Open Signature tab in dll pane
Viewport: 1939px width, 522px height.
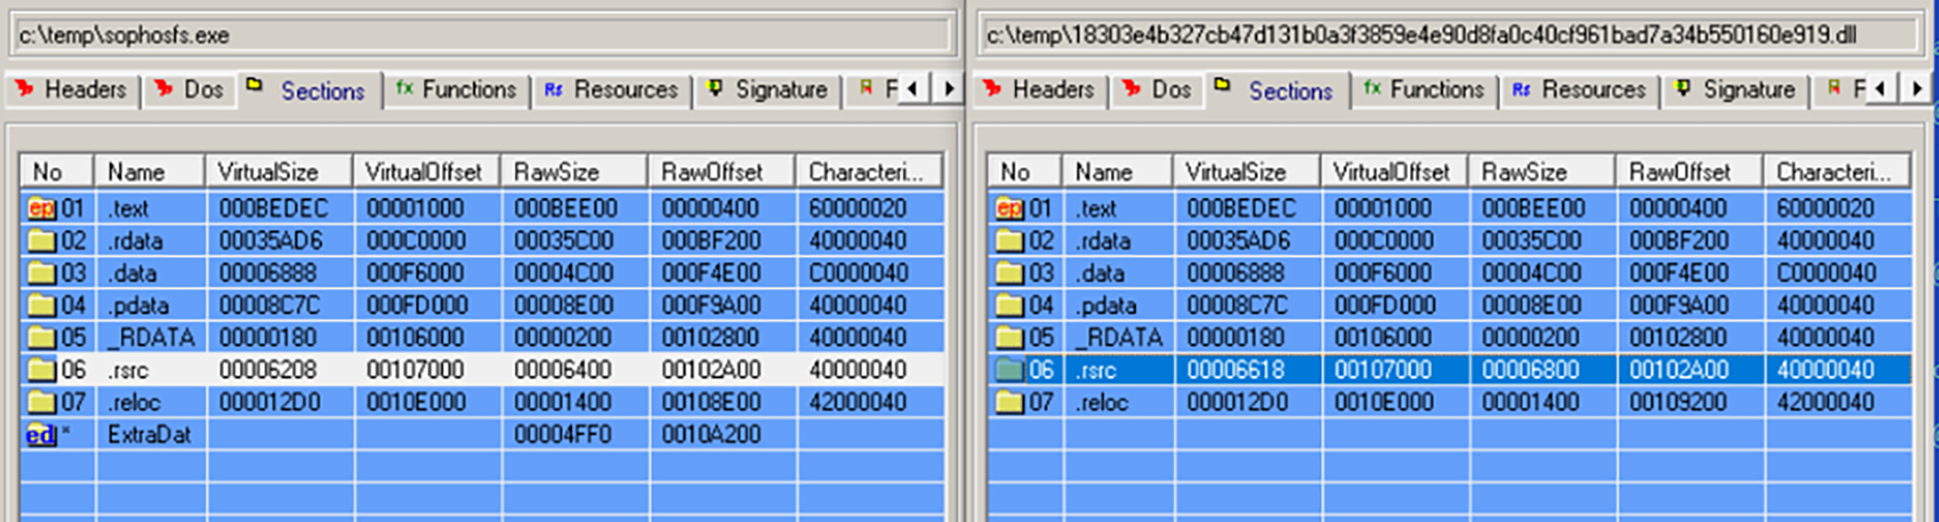(1735, 89)
